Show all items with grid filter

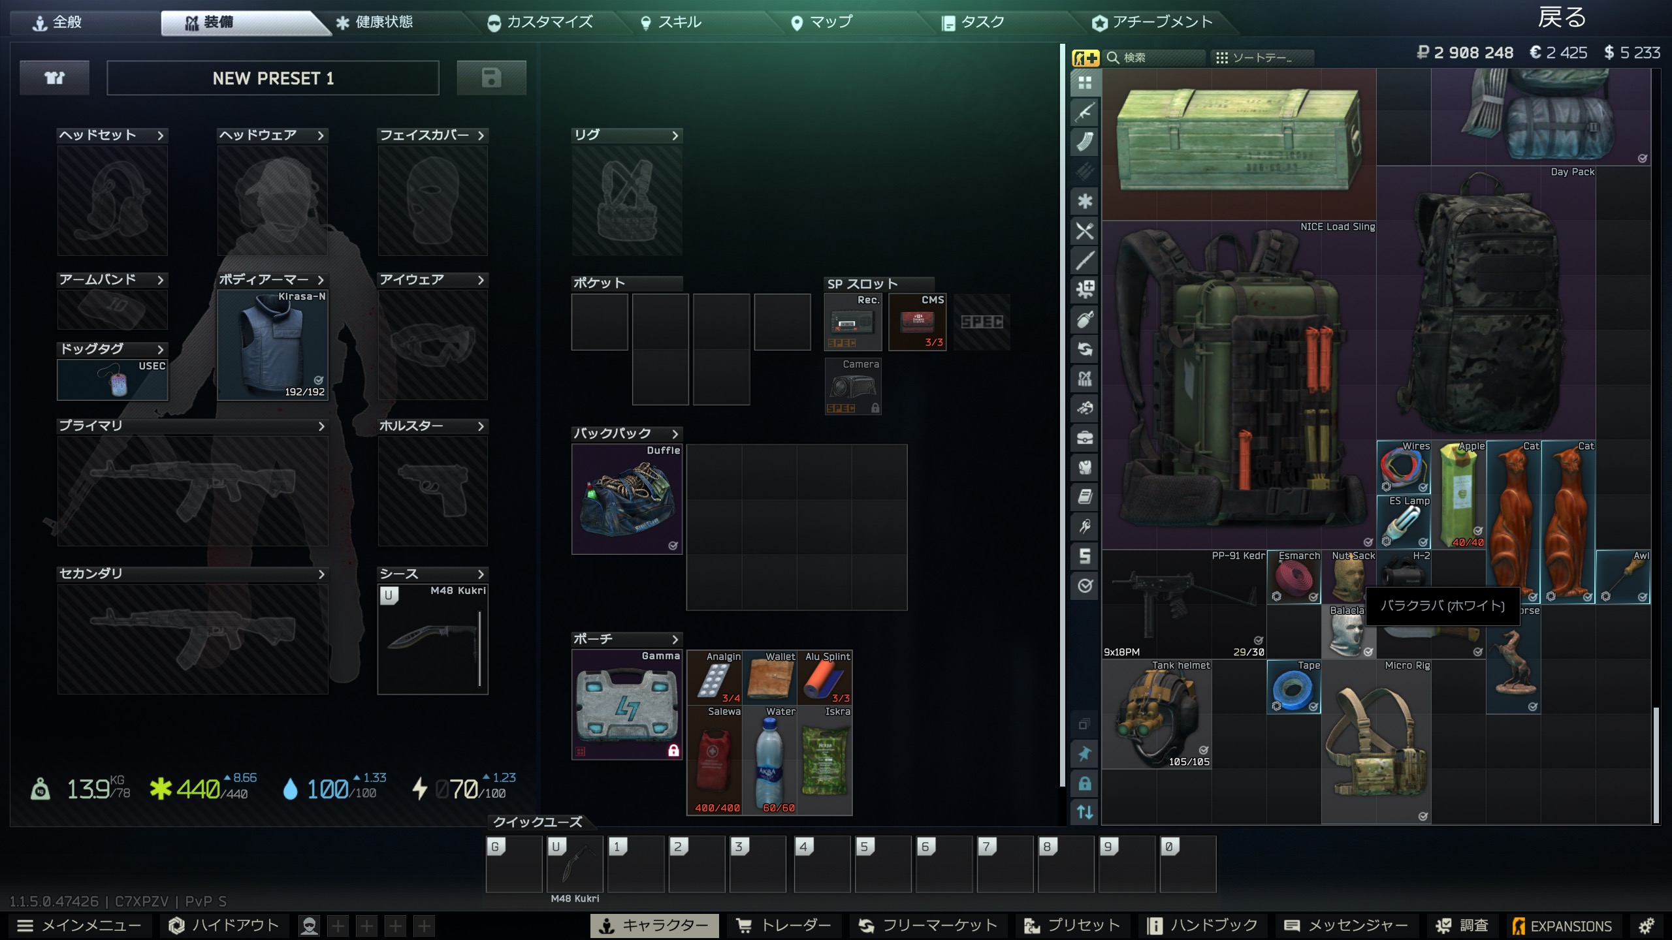(1085, 83)
